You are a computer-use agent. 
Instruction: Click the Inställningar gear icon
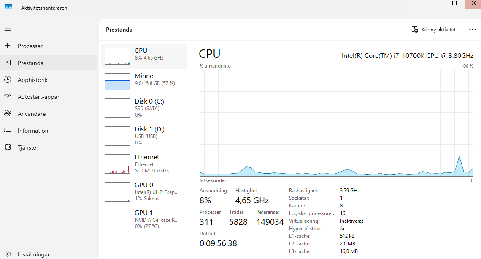pyautogui.click(x=8, y=254)
